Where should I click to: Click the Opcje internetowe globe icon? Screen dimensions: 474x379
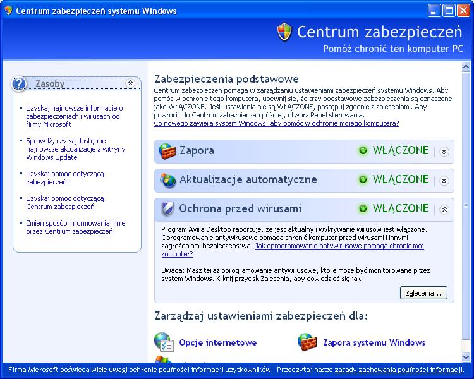[164, 342]
